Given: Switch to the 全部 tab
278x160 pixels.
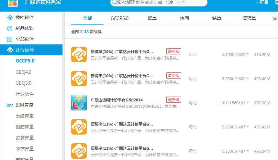Looking at the screenshot, I should click(x=87, y=18).
